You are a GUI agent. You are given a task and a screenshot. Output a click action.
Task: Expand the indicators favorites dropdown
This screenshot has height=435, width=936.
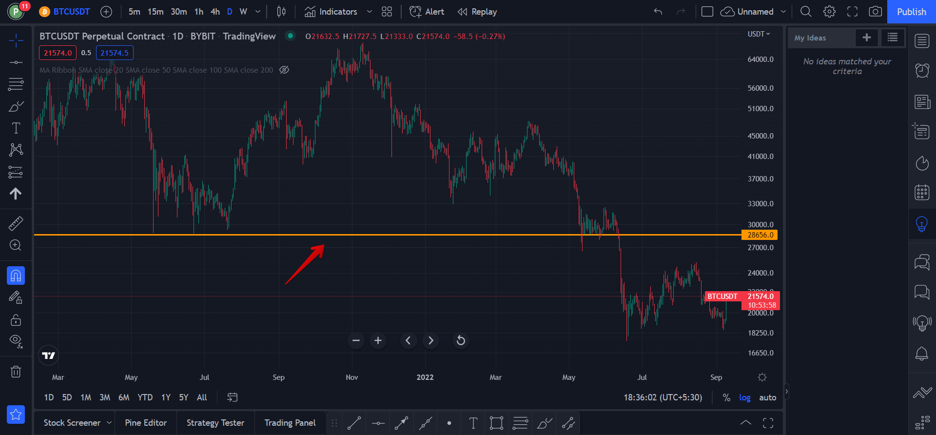pos(369,12)
